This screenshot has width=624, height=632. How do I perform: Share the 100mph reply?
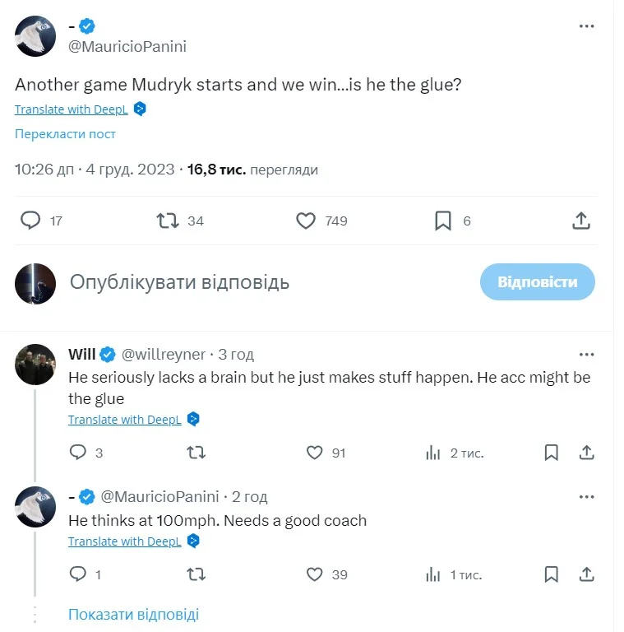pyautogui.click(x=587, y=574)
